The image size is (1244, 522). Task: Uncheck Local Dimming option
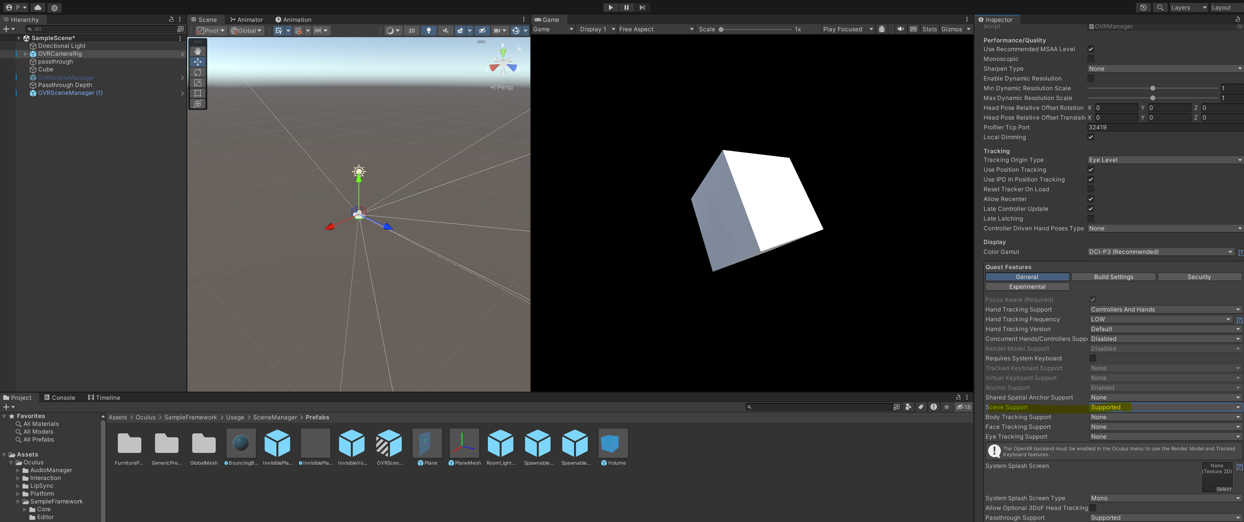tap(1090, 137)
